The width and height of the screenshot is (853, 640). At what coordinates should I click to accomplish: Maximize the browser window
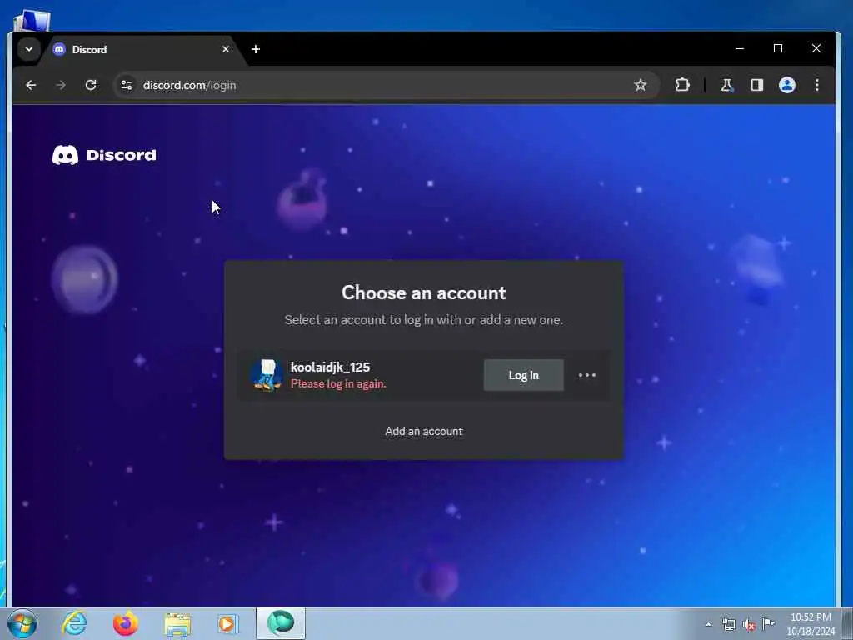click(778, 48)
